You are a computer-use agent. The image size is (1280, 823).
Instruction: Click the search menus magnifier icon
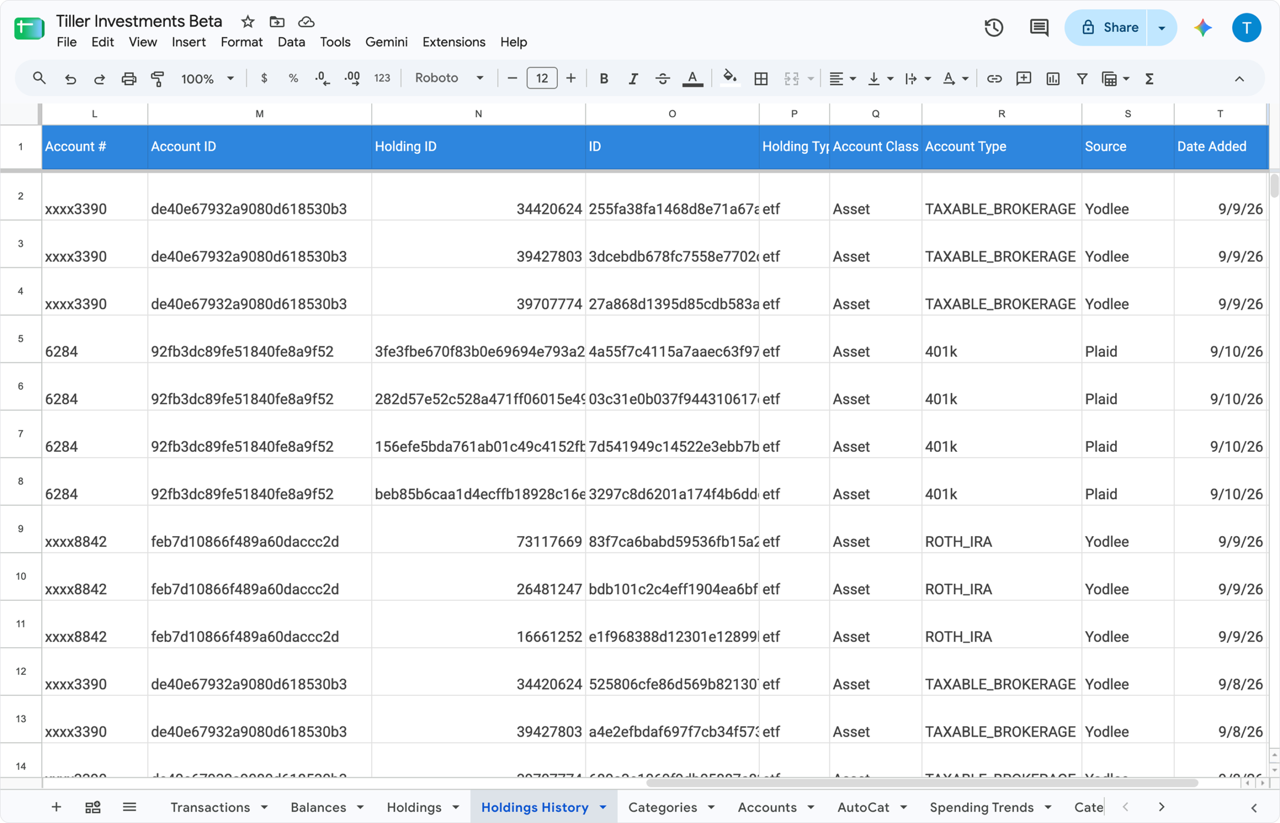tap(39, 78)
